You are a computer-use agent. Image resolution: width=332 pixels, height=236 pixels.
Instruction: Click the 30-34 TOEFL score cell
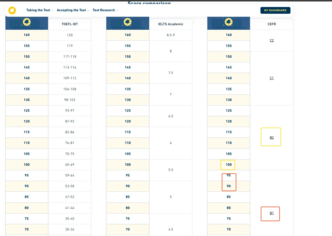click(x=70, y=229)
